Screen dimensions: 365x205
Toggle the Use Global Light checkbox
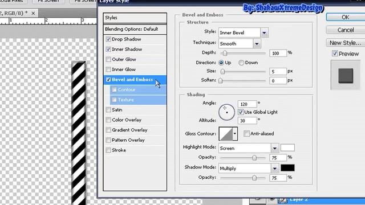point(241,112)
